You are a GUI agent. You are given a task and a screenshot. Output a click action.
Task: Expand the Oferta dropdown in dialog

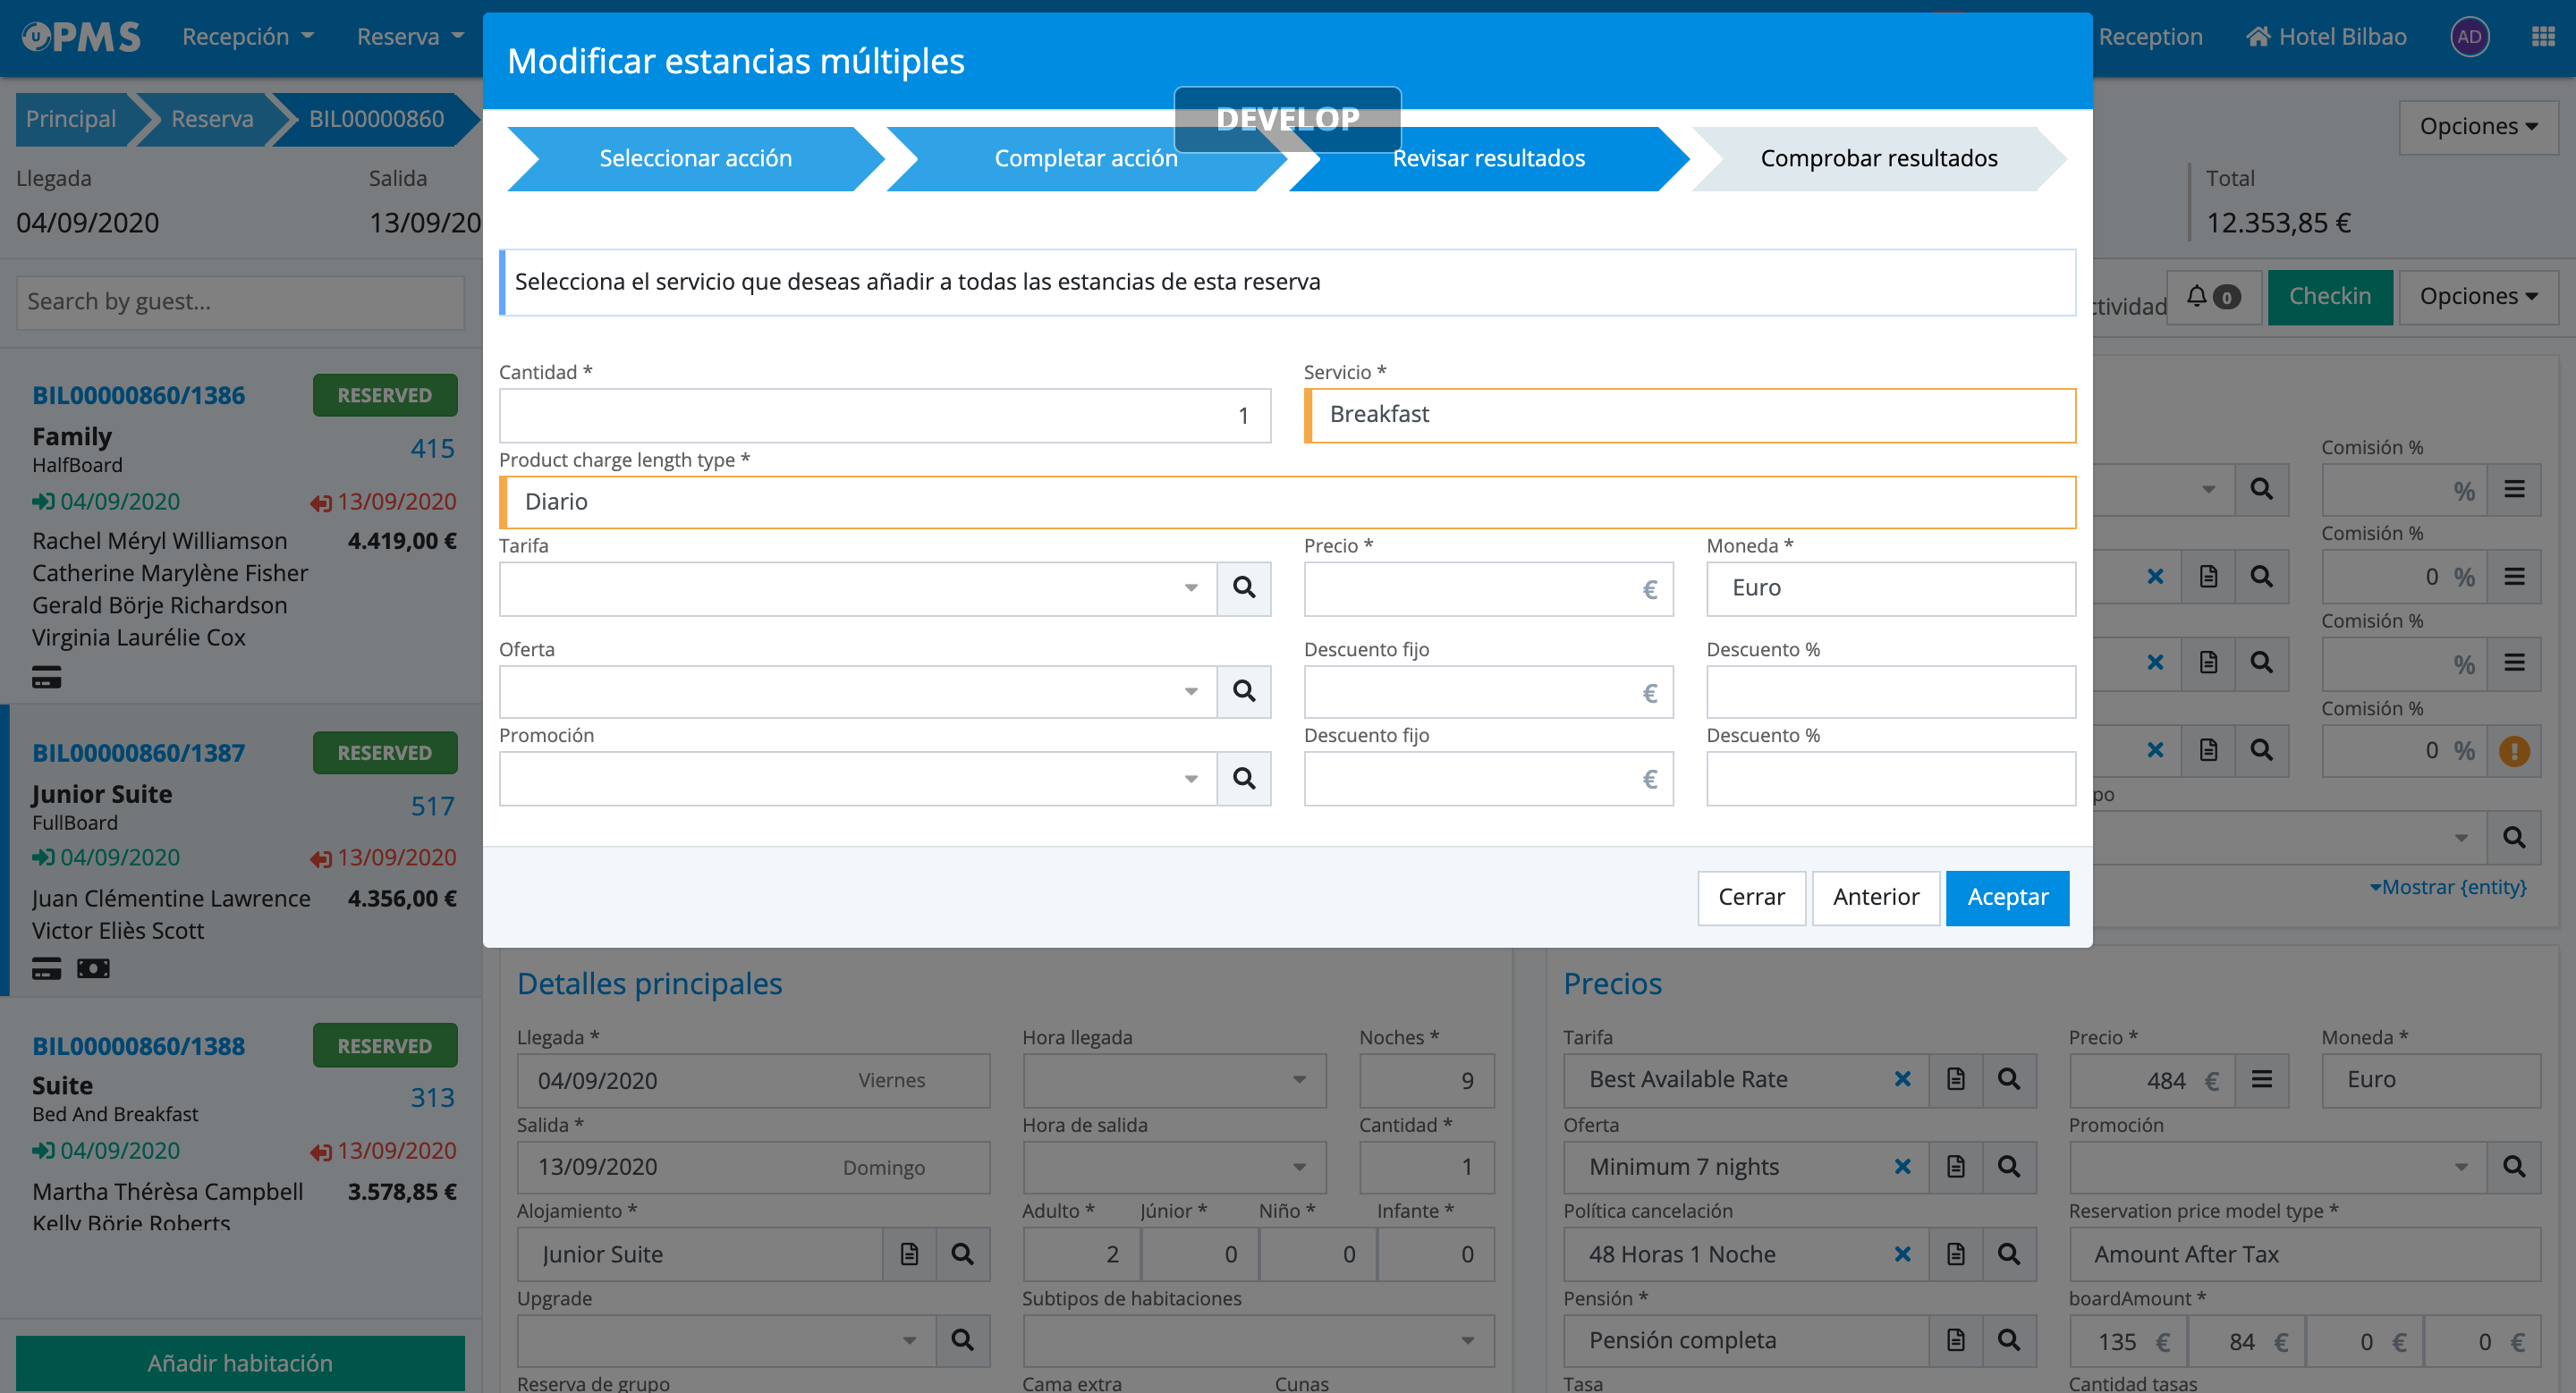[x=1190, y=691]
